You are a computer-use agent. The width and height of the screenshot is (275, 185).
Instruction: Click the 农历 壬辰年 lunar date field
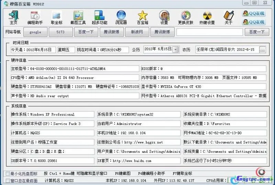[x=227, y=50]
